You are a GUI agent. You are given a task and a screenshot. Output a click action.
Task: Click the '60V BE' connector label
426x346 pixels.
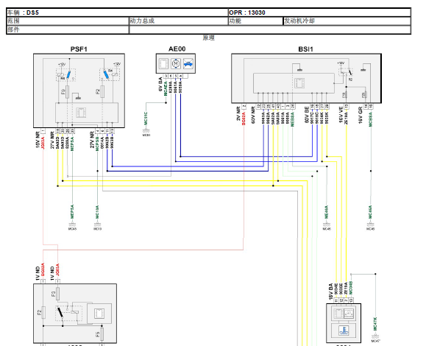coord(307,115)
